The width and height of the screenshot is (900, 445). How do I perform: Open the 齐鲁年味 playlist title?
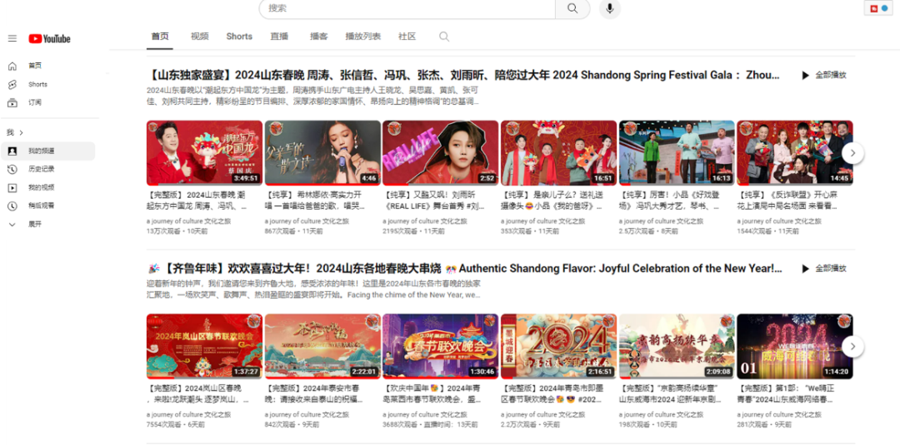click(466, 269)
